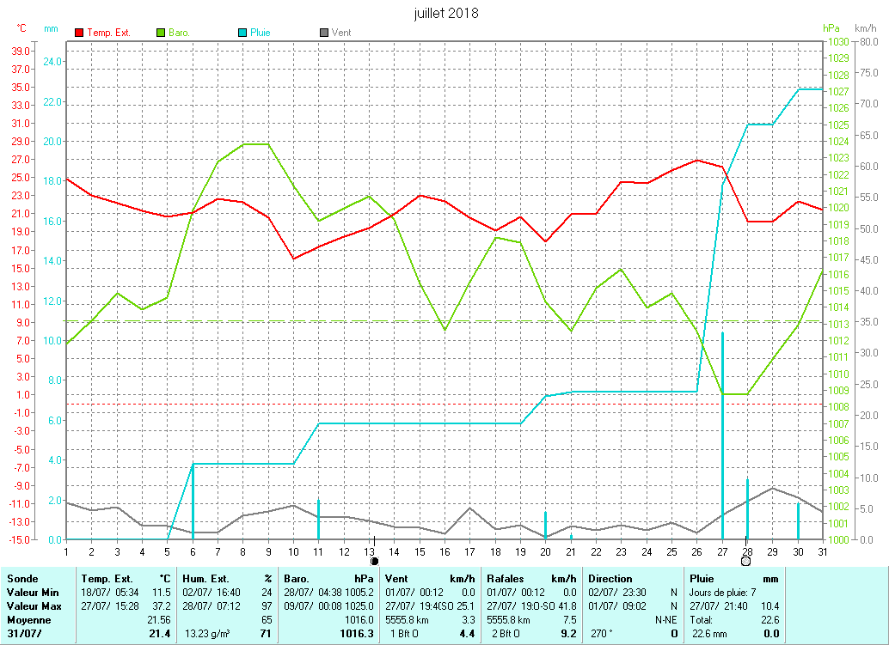Click the full moon icon below day 28
This screenshot has height=645, width=889.
pos(745,561)
